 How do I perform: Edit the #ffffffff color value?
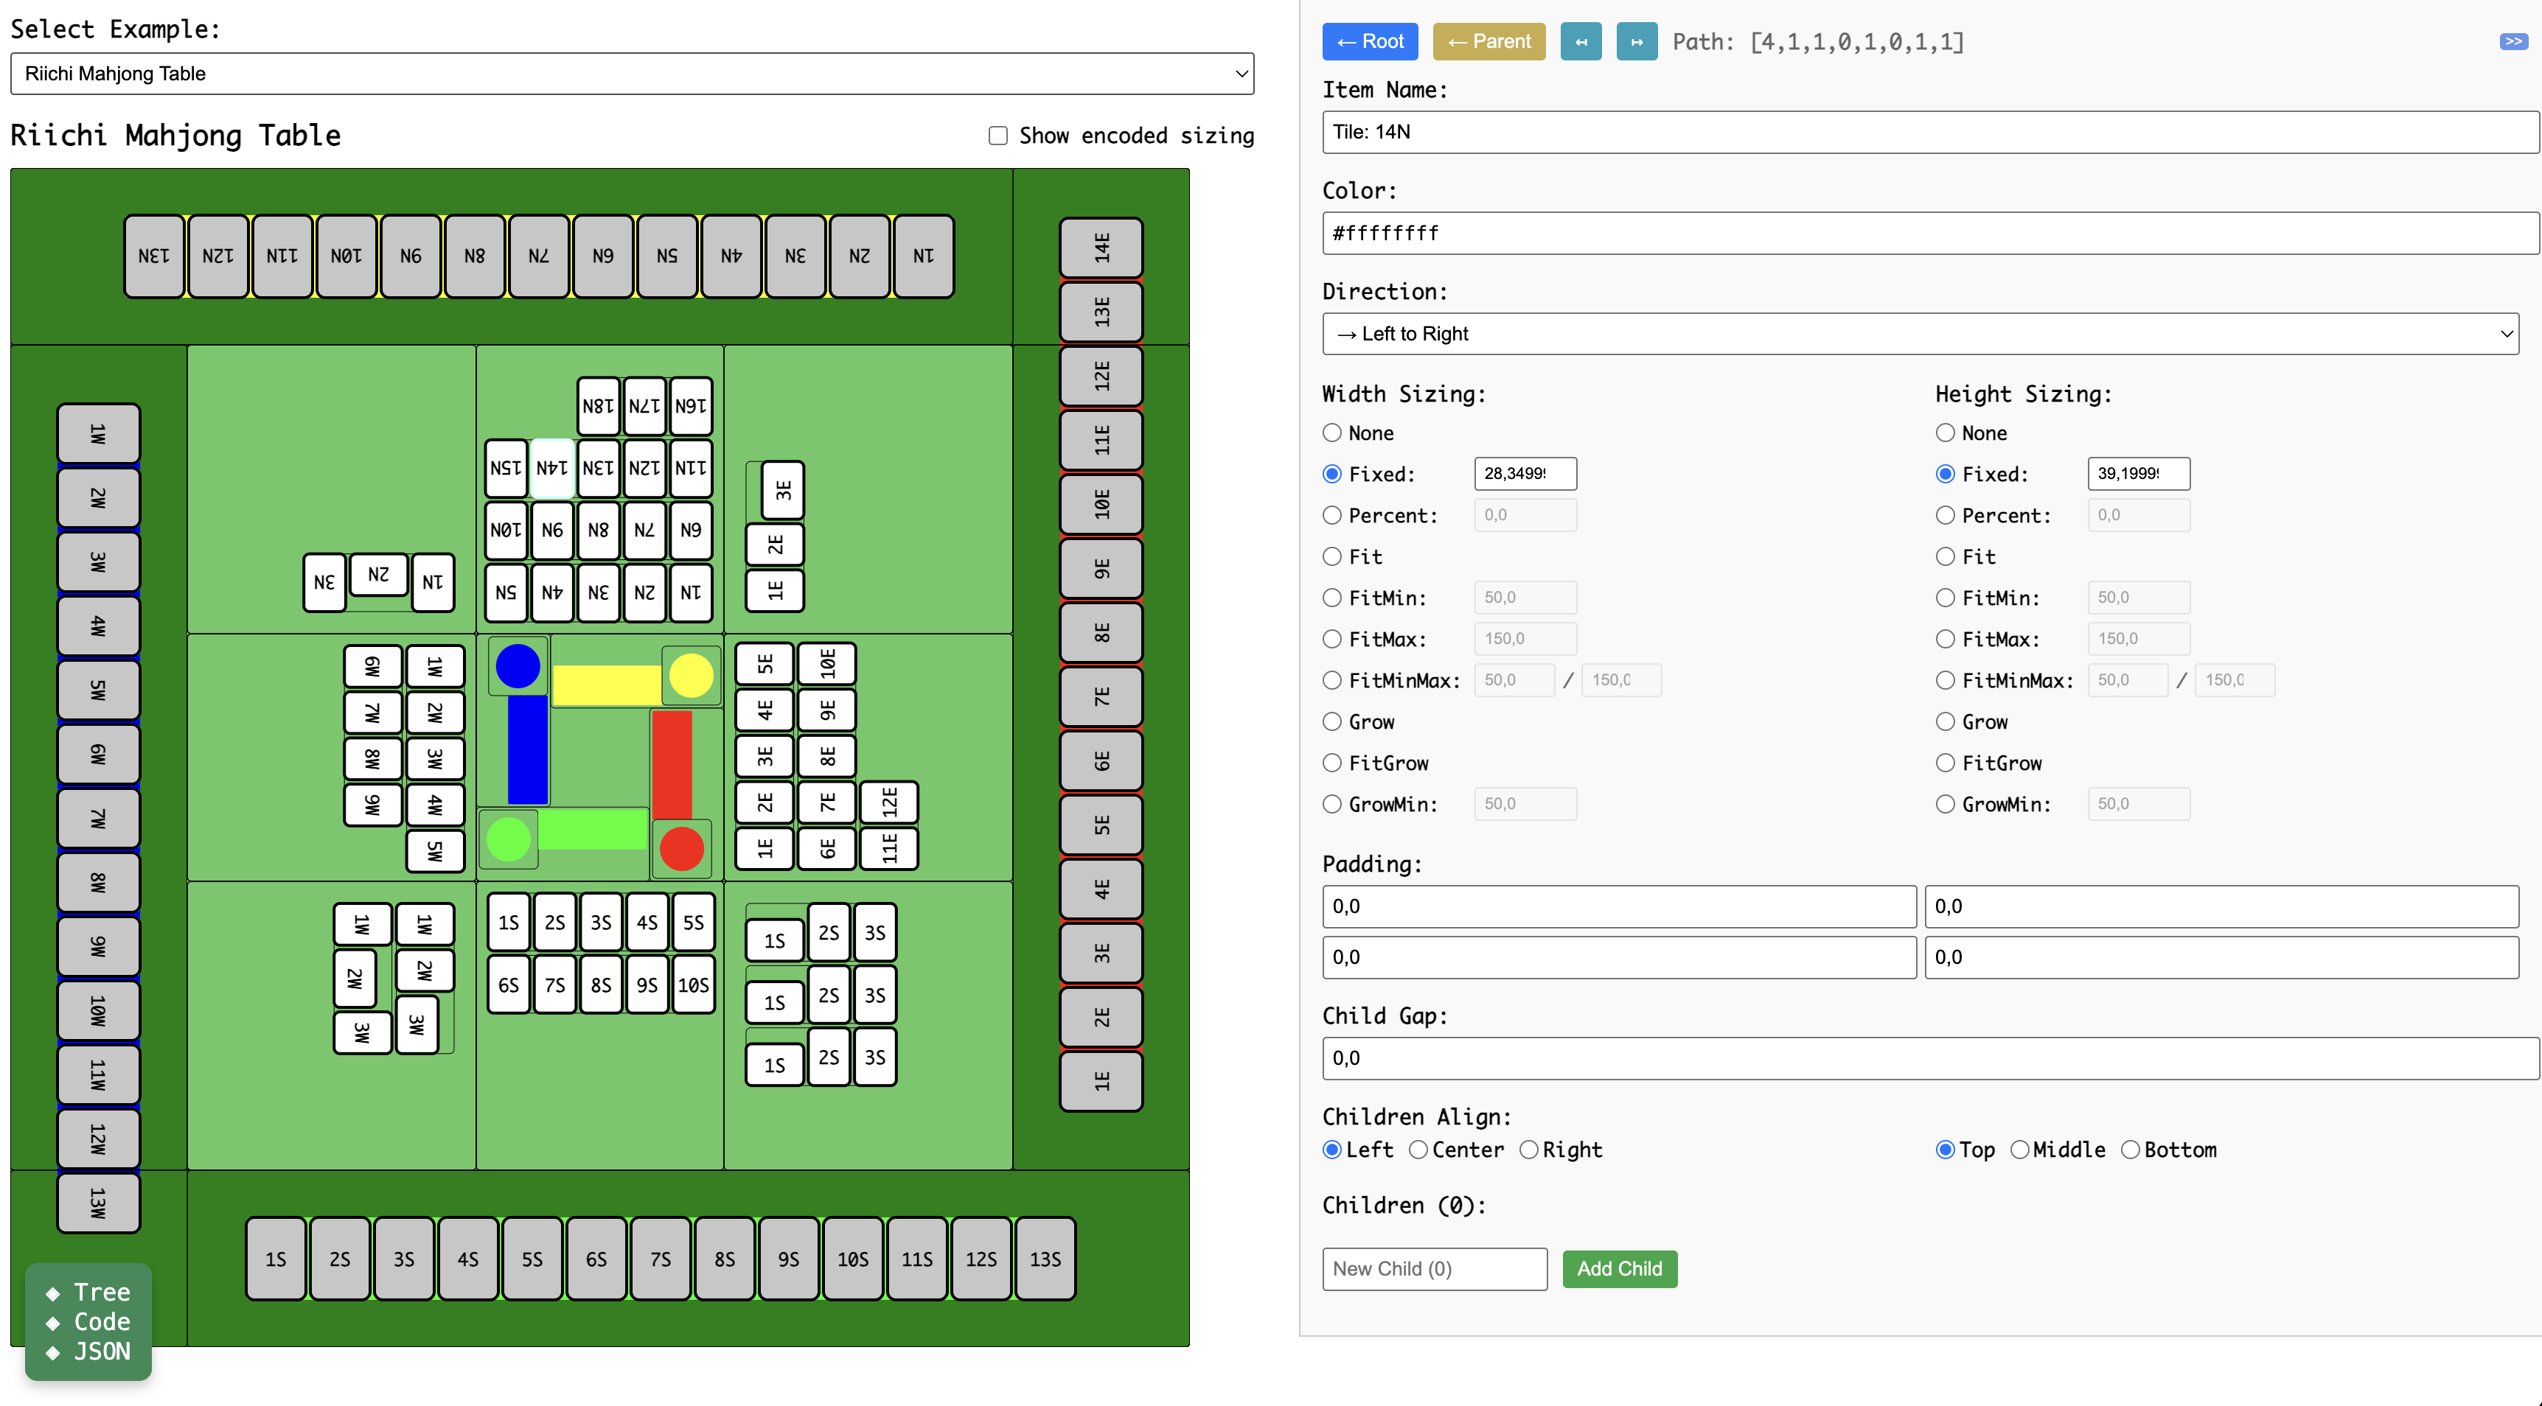pos(1928,233)
